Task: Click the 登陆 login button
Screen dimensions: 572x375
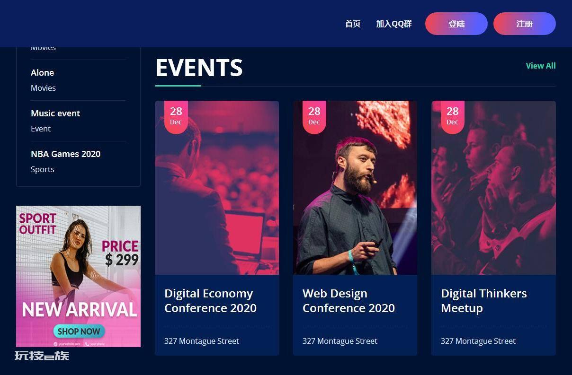Action: pos(456,24)
